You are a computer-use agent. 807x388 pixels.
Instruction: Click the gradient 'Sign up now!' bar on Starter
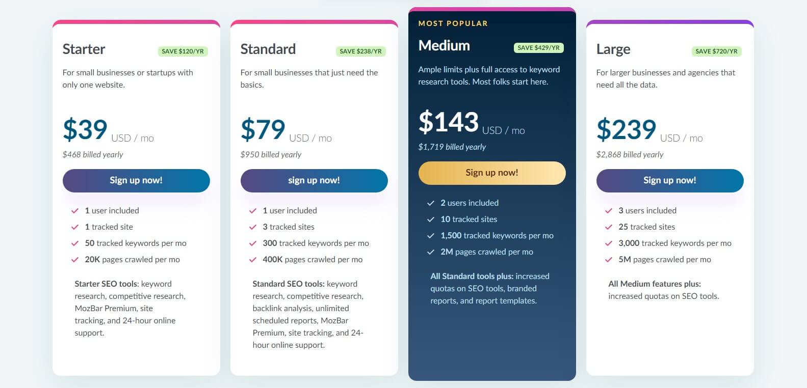coord(136,180)
